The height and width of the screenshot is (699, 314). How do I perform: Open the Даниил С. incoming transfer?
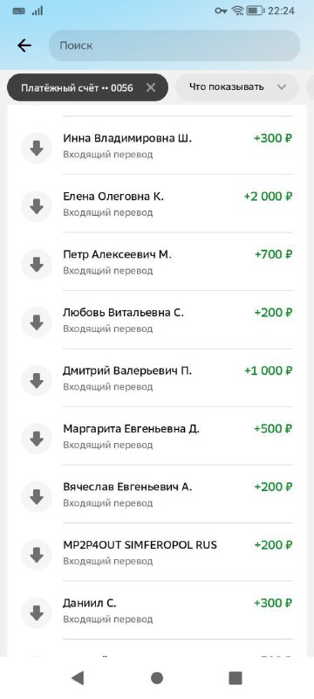pos(157,610)
